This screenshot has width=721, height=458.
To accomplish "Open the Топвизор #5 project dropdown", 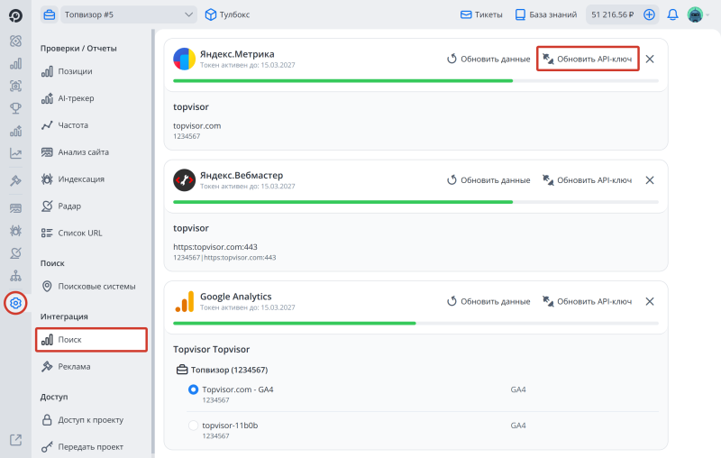I will pos(128,14).
